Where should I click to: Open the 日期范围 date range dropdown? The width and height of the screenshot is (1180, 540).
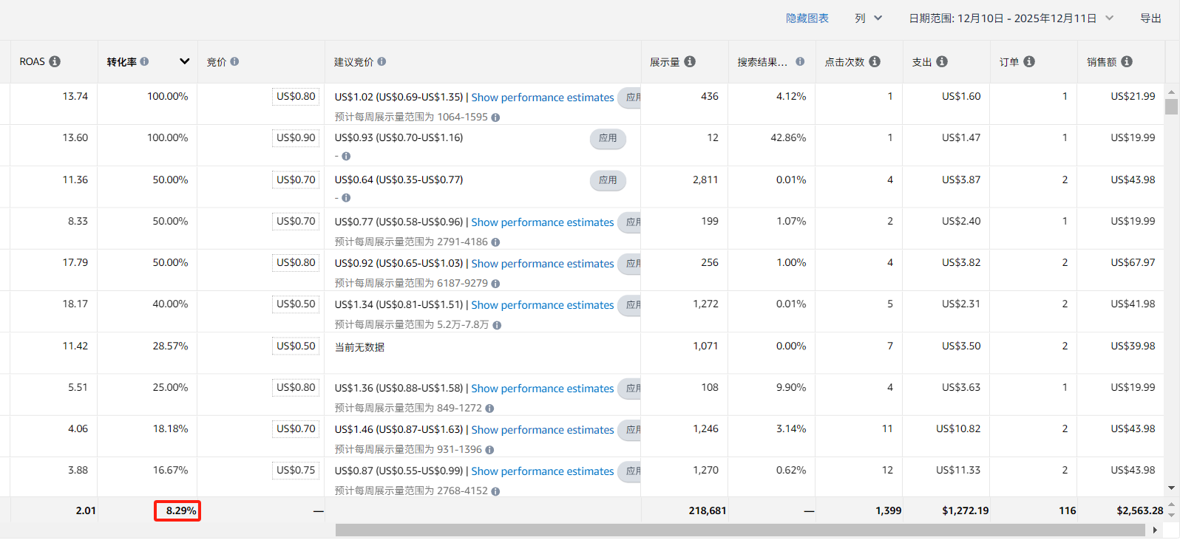1010,18
